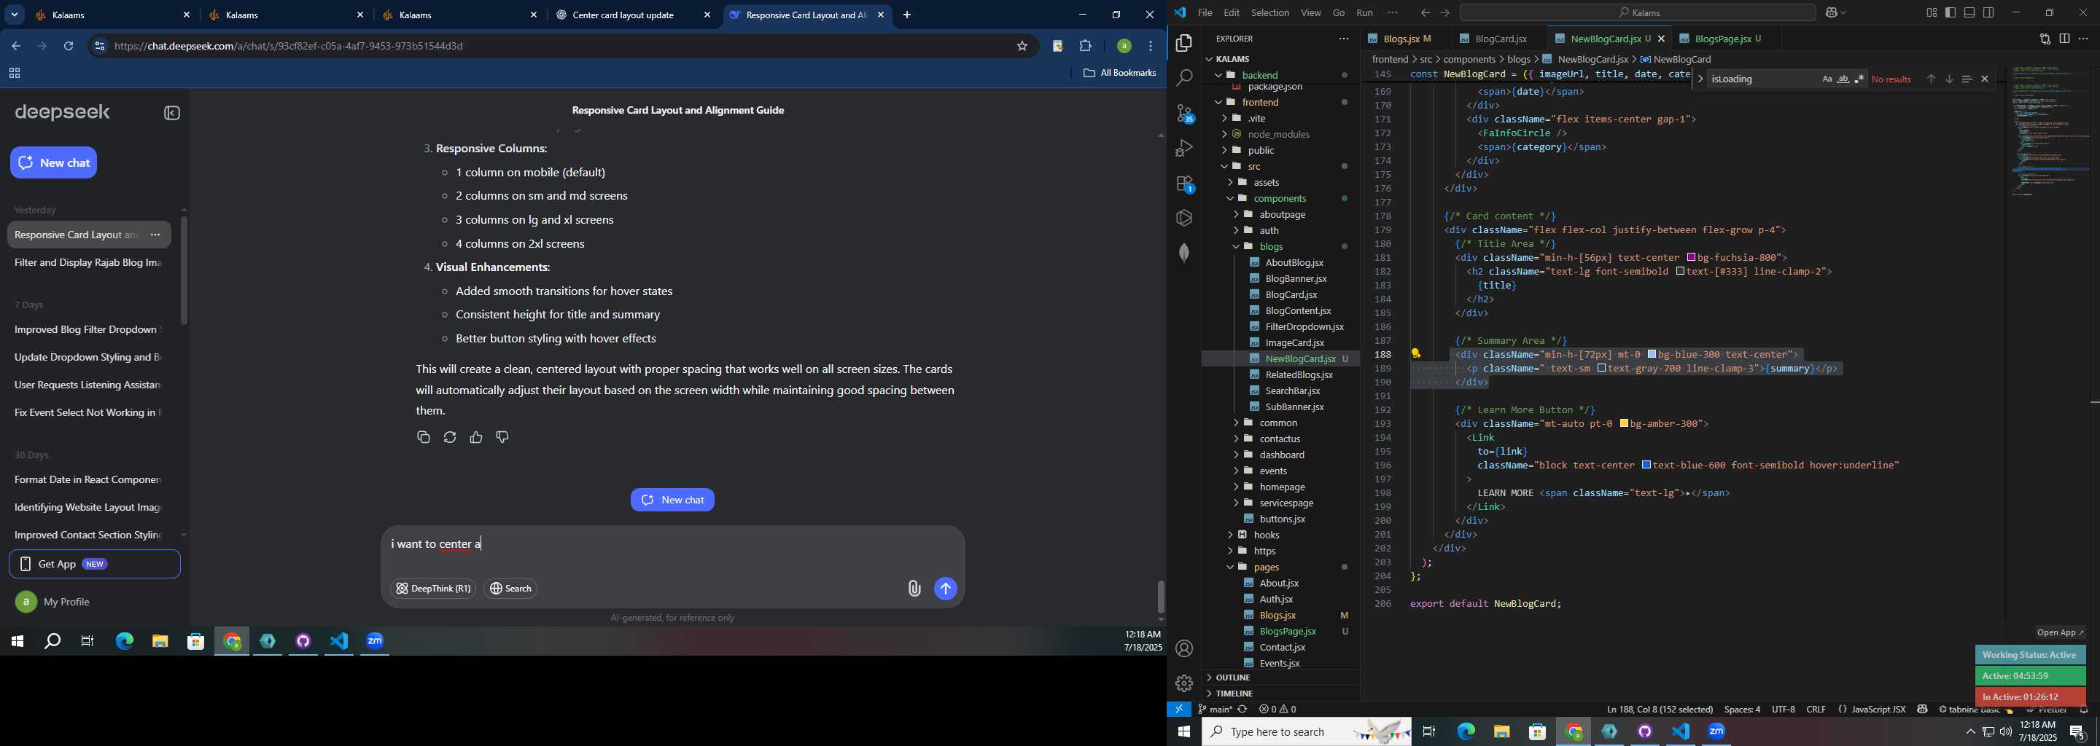Toggle VS Code Secondary Side Bar
Screen dimensions: 2100x746
point(1989,13)
